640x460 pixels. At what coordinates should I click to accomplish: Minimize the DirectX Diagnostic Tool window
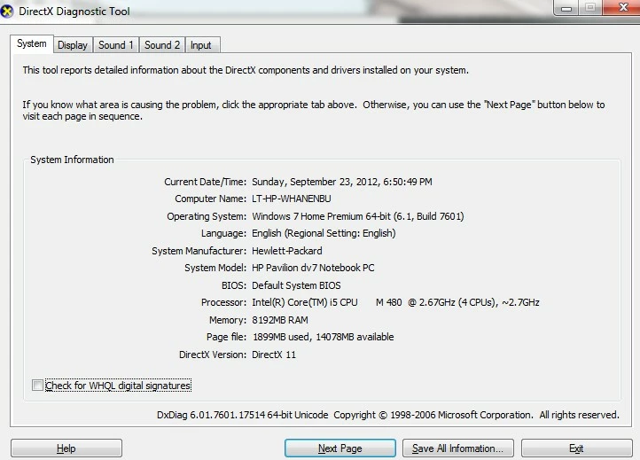click(x=566, y=8)
